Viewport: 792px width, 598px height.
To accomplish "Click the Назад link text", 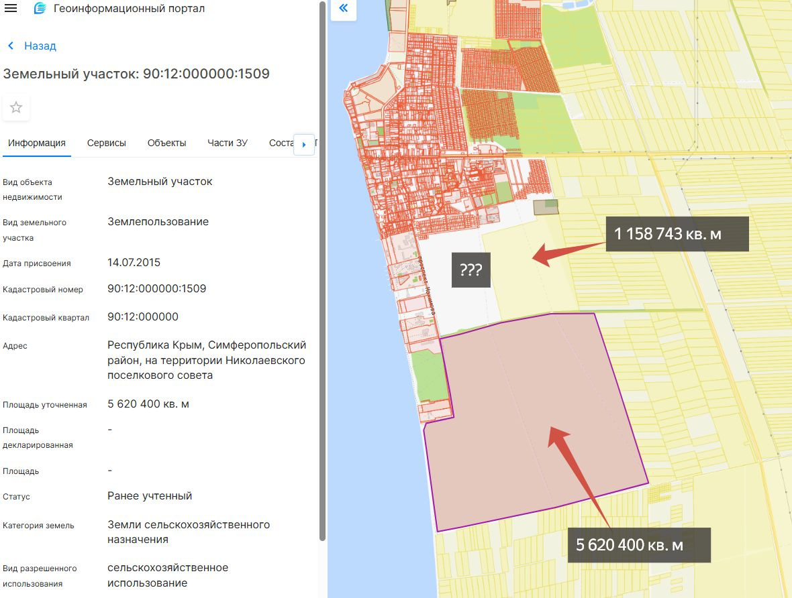I will [x=40, y=46].
